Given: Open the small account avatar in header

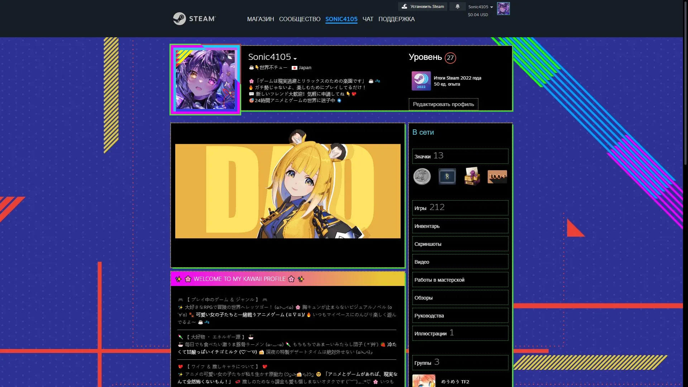Looking at the screenshot, I should (x=503, y=9).
